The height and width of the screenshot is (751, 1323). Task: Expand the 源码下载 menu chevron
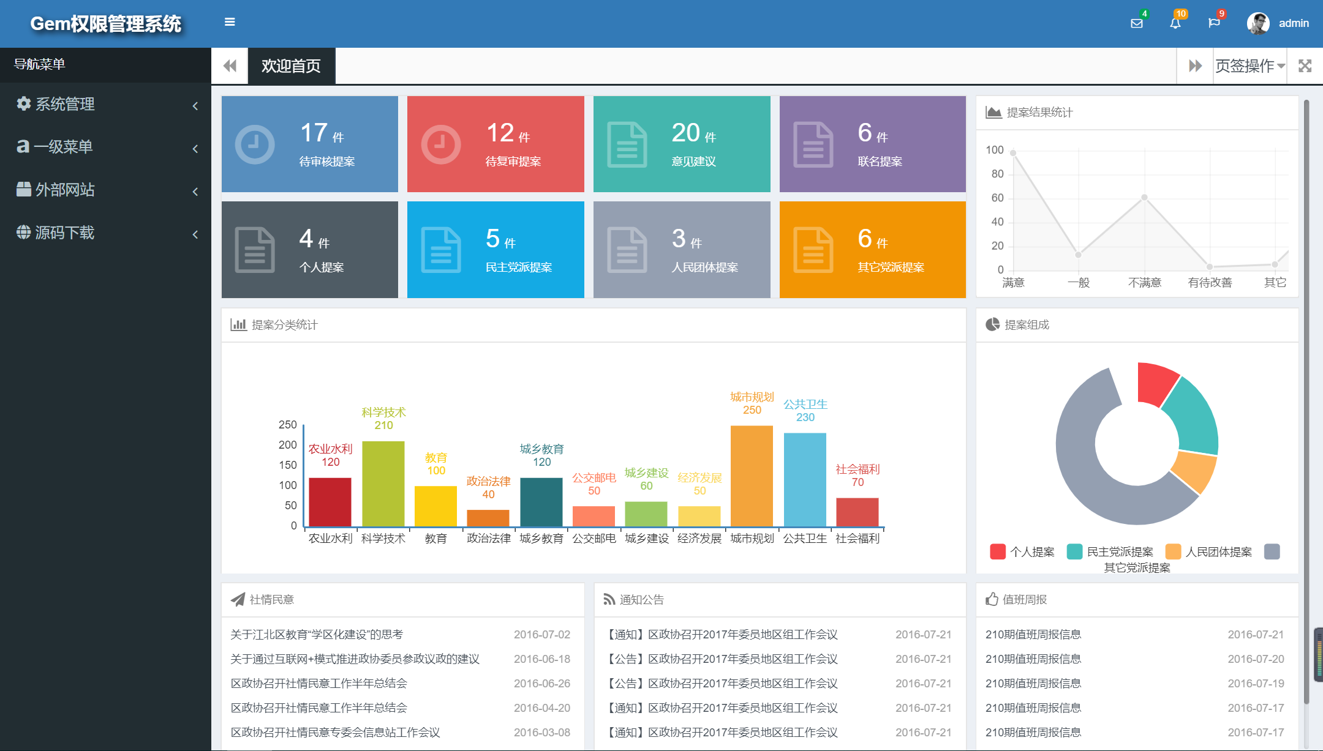tap(195, 234)
